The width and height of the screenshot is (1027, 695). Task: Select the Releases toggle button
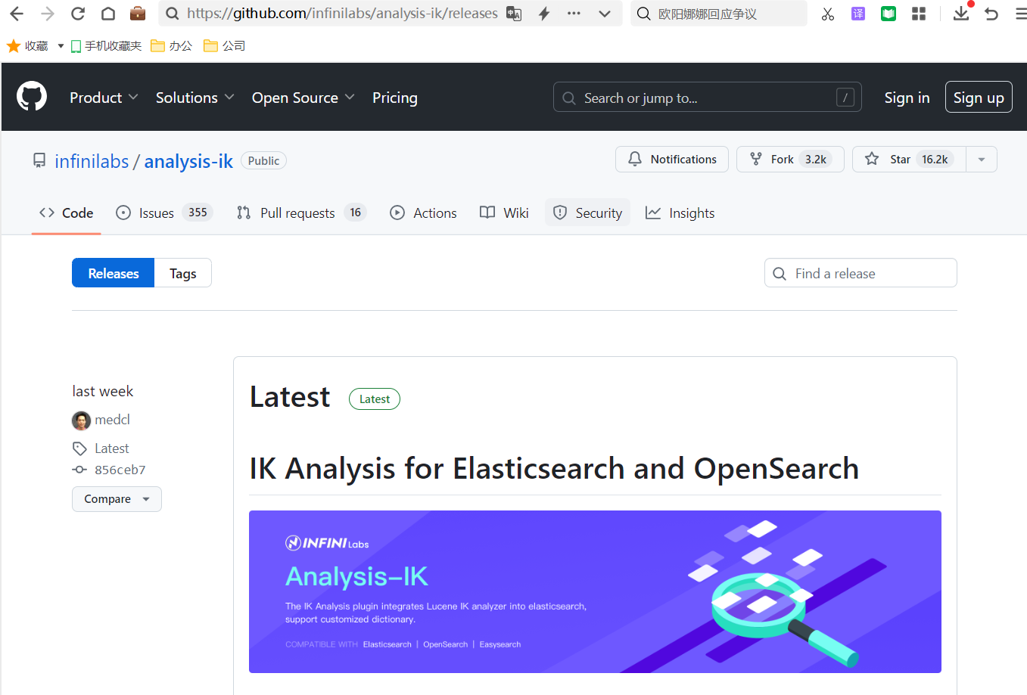tap(114, 273)
